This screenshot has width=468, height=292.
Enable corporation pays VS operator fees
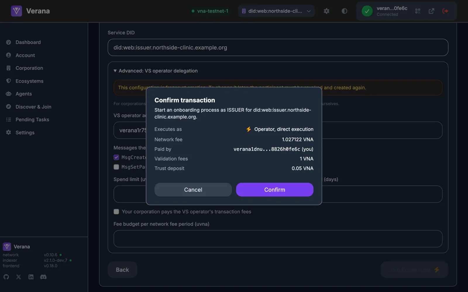coord(116,212)
